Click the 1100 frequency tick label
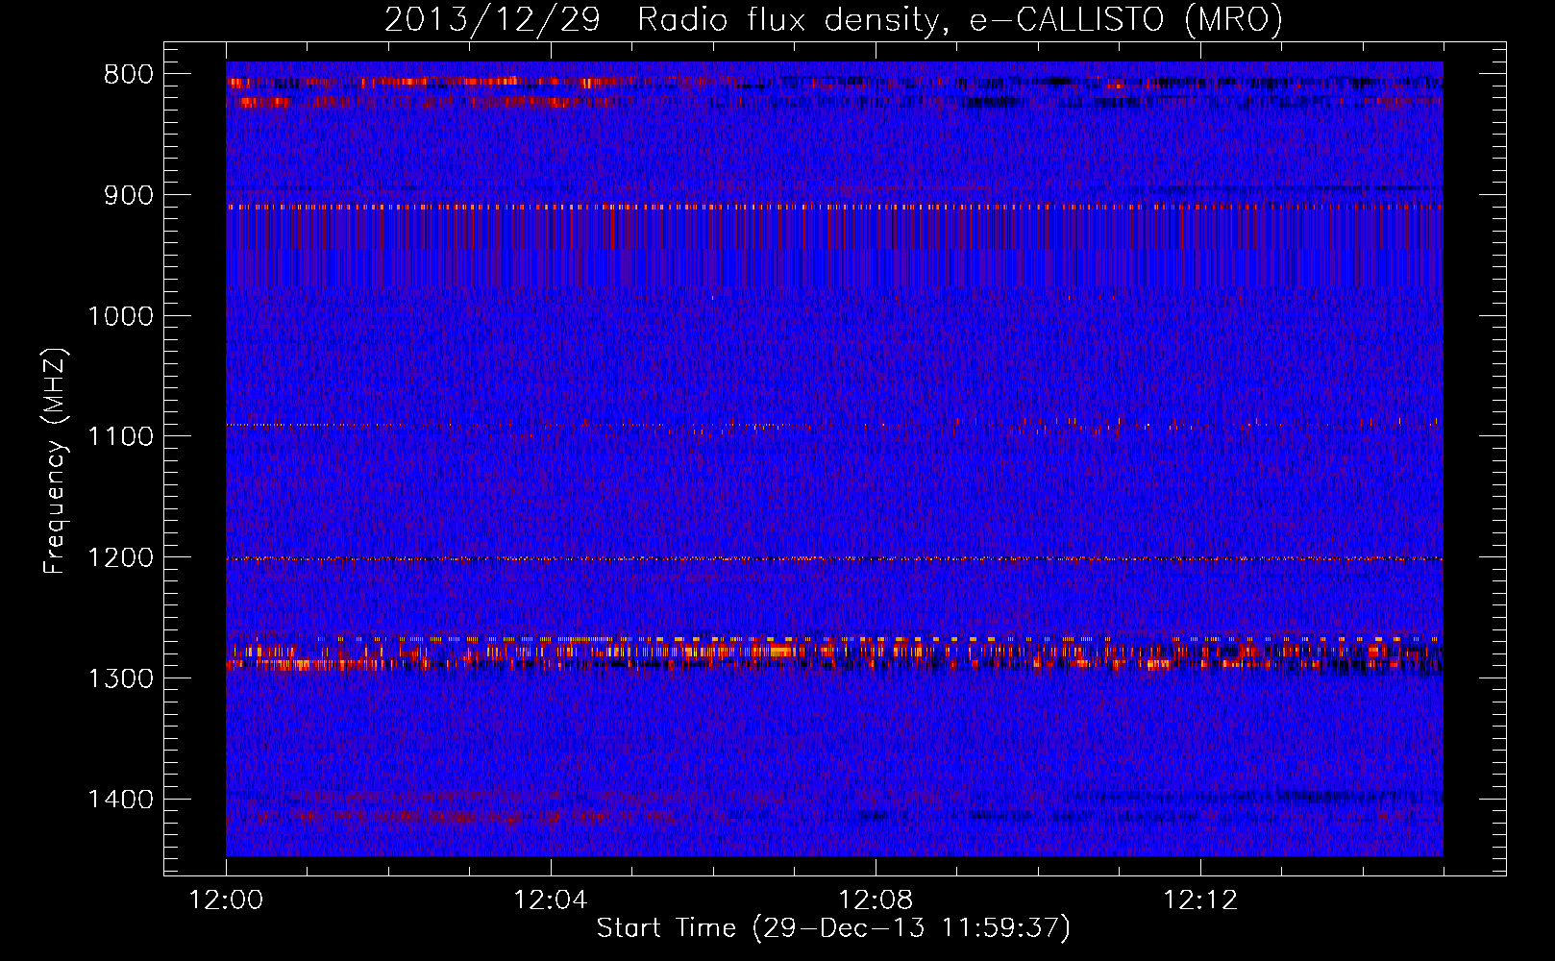This screenshot has width=1555, height=961. 120,436
